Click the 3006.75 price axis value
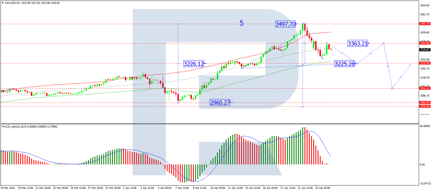Screen dimensions: 431x191 (425, 96)
